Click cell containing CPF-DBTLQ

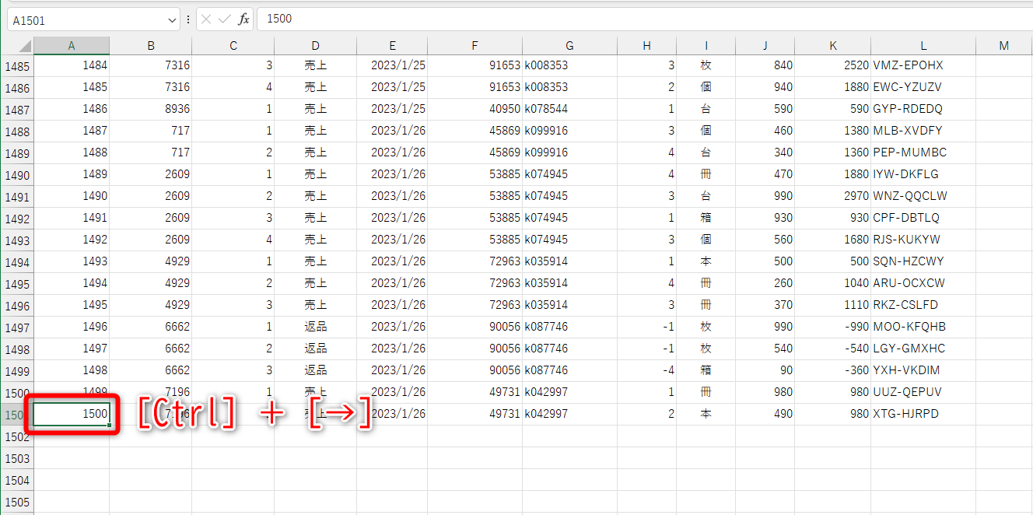(923, 218)
